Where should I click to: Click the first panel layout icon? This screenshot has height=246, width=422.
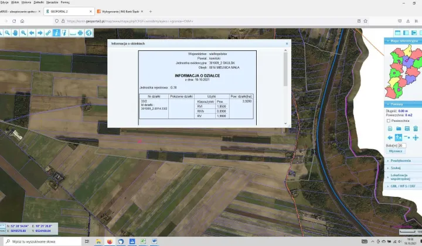tap(397, 33)
